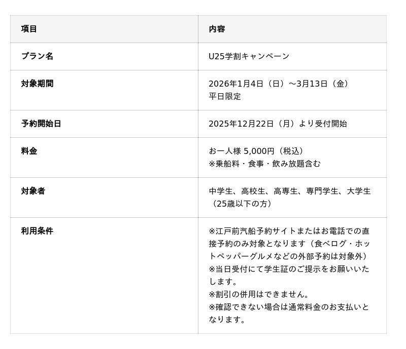The height and width of the screenshot is (349, 406).
Task: Select the 対象期間 row label
Action: coord(37,84)
